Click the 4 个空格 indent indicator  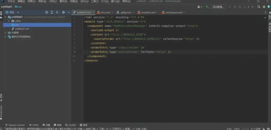(256, 129)
